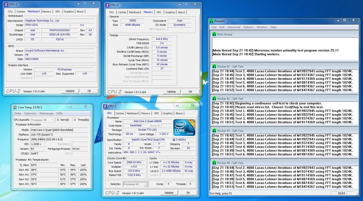Click Validate in the Mainboard CPU-Z window
Image resolution: width=363 pixels, height=201 pixels.
70,91
